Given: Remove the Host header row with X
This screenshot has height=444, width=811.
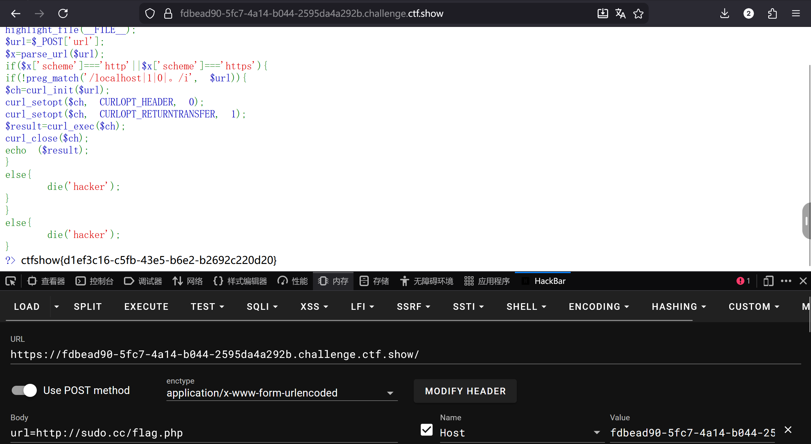Looking at the screenshot, I should 788,430.
